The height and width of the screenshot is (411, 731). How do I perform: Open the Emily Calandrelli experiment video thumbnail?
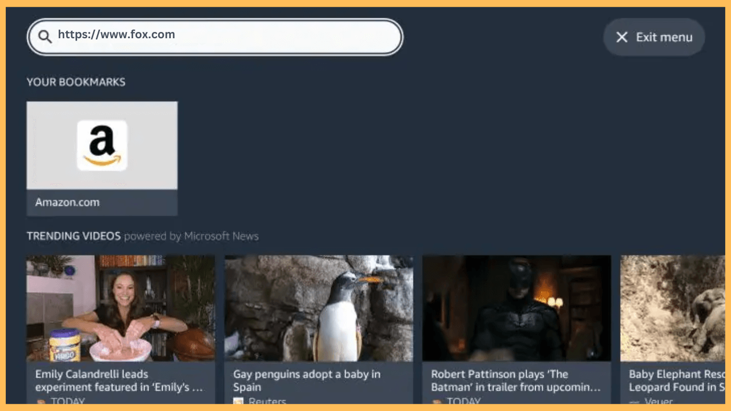tap(121, 308)
